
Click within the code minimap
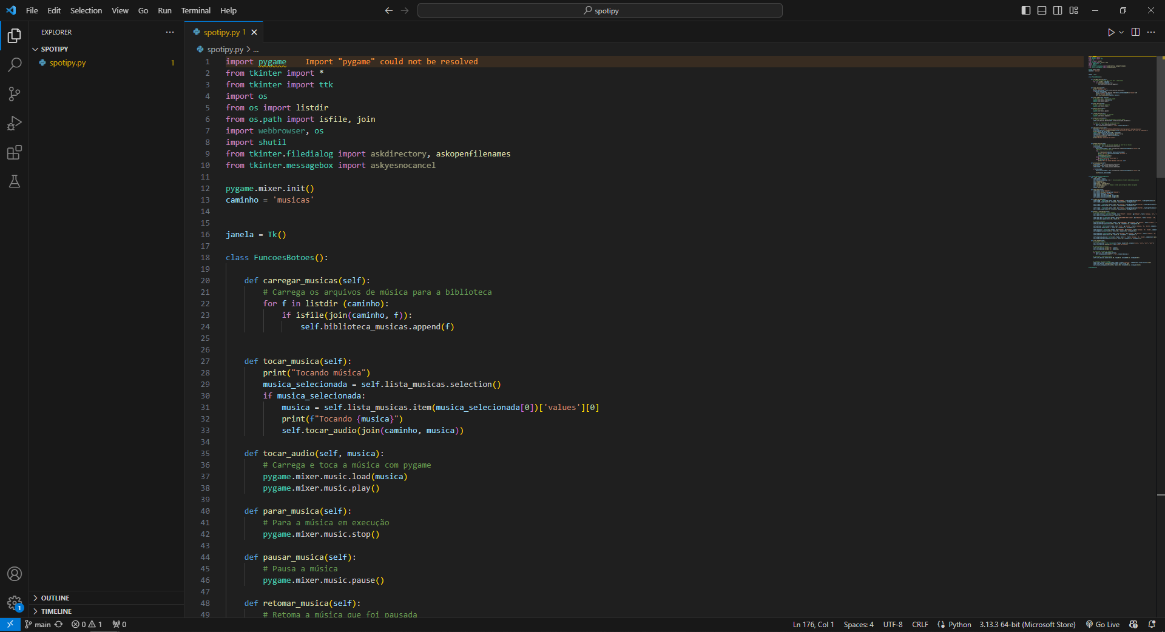1122,161
